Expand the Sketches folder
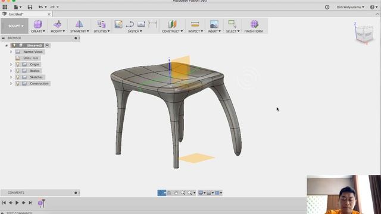The image size is (381, 214). point(11,77)
